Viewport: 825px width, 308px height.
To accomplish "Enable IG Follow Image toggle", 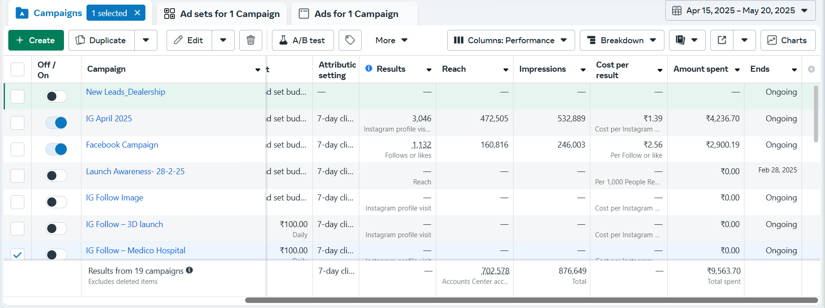I will [57, 202].
